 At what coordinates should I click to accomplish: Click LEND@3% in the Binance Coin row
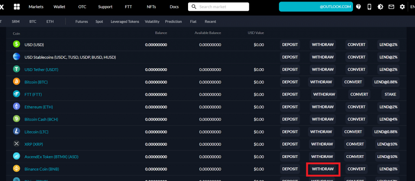pos(388,169)
